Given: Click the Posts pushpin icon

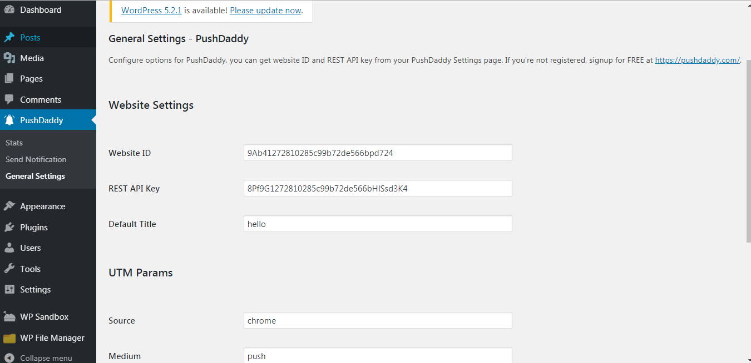Looking at the screenshot, I should (9, 38).
